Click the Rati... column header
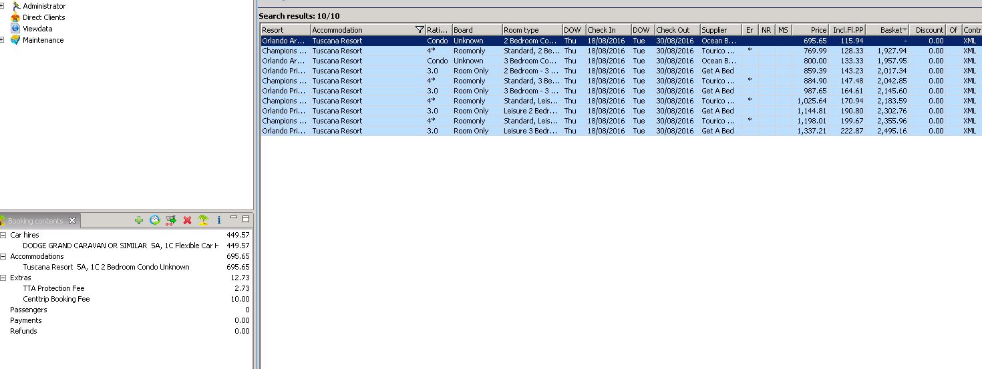982x369 pixels. tap(439, 30)
